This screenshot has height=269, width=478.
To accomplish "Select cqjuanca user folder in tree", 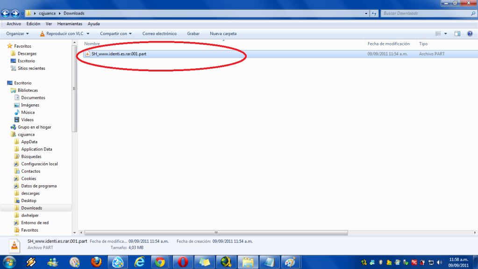I will tap(26, 134).
